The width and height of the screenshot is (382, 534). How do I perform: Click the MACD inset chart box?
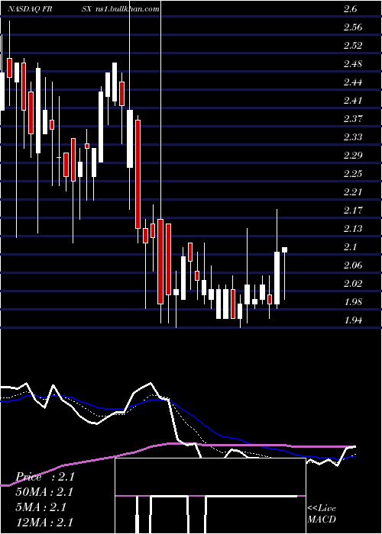point(210,496)
